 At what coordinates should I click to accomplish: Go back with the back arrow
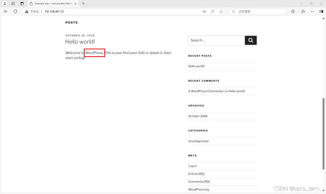coord(6,11)
